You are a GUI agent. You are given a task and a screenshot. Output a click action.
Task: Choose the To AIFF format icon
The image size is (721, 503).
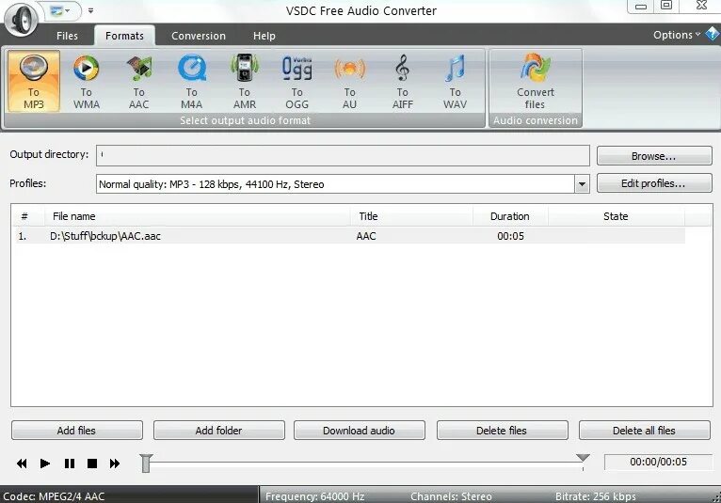[402, 81]
